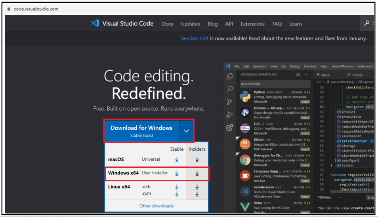
Task: Open the more actions ellipsis in Extensions panel
Action: (x=306, y=74)
